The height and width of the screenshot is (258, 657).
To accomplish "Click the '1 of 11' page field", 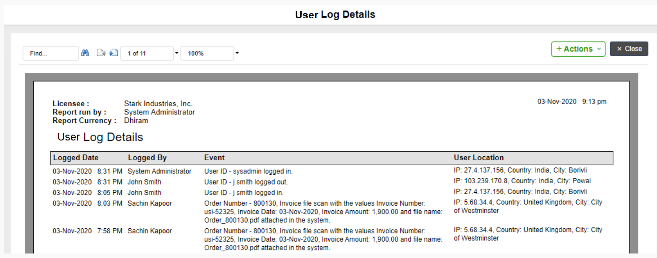I will (147, 53).
